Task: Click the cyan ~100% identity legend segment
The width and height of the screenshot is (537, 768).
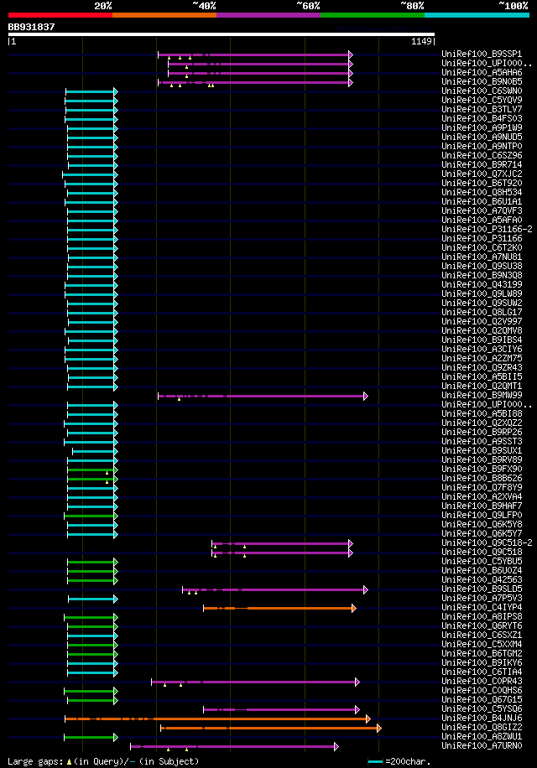Action: [477, 15]
